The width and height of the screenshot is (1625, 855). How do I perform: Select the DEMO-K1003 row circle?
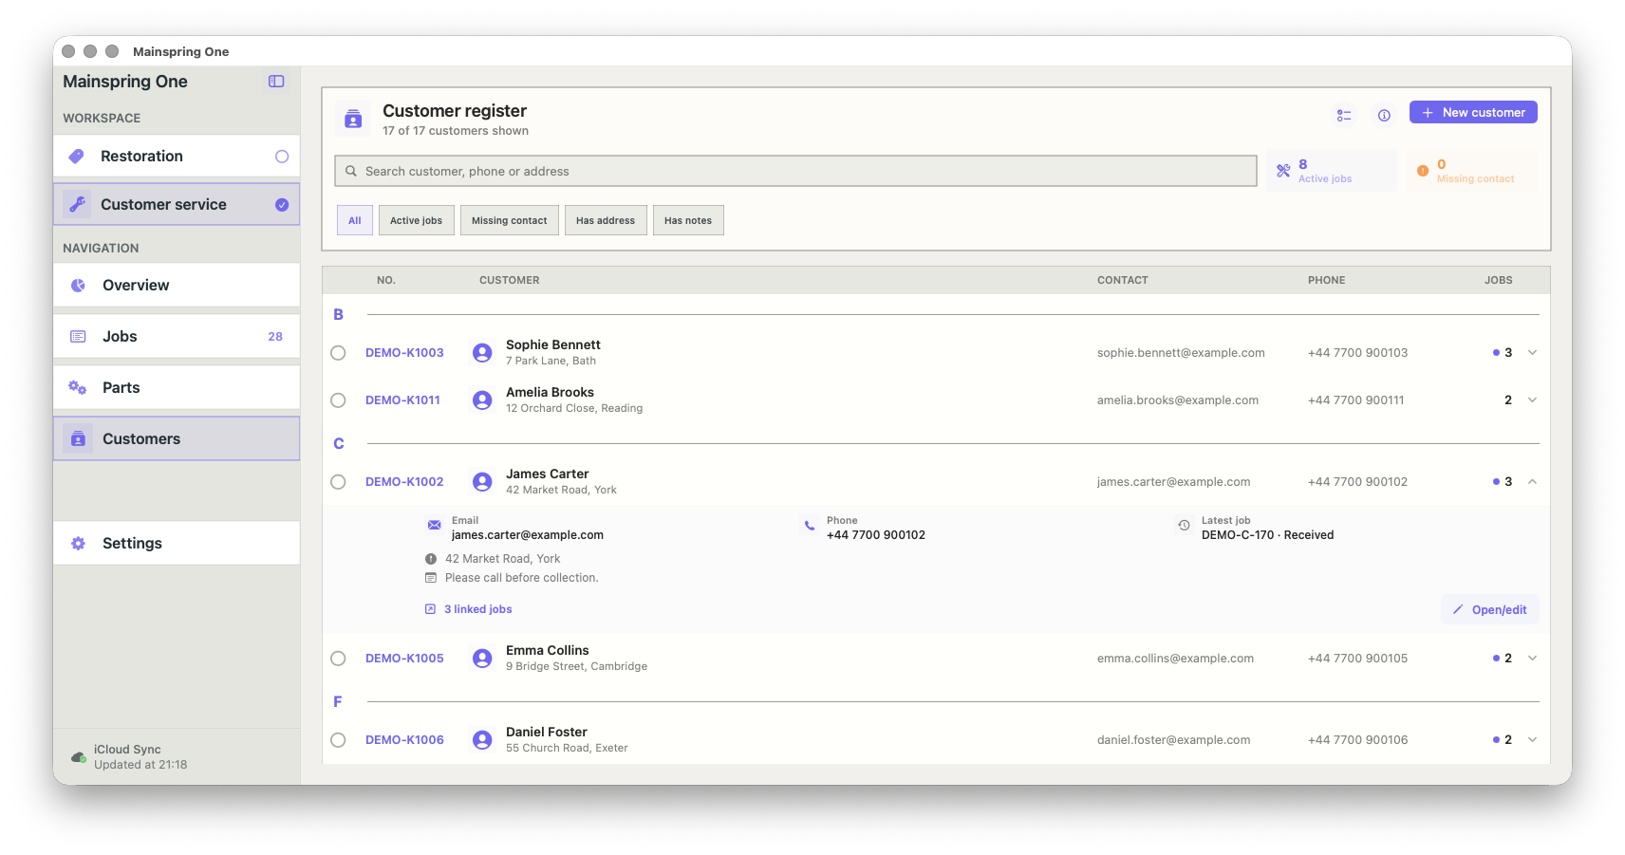tap(338, 353)
